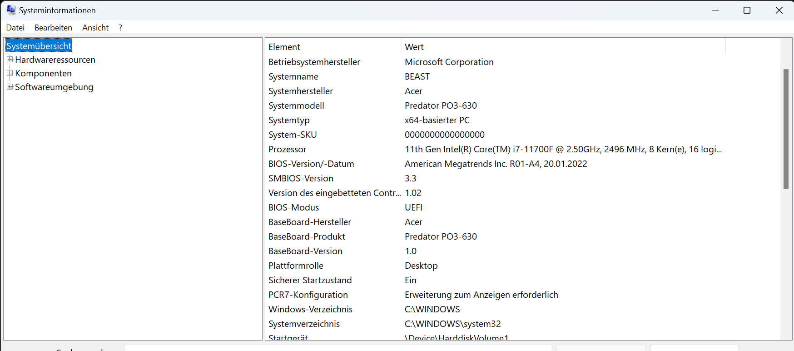
Task: Select the Prozessor row
Action: [x=288, y=149]
